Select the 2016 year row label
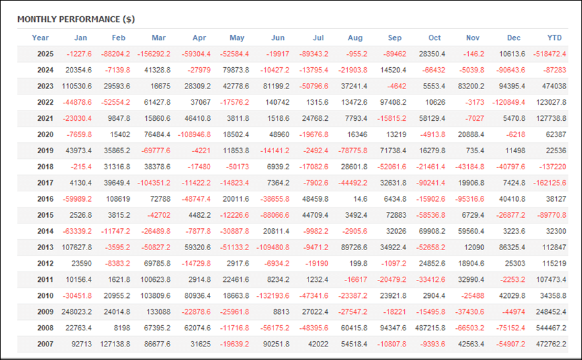The height and width of the screenshot is (360, 582). pyautogui.click(x=45, y=200)
